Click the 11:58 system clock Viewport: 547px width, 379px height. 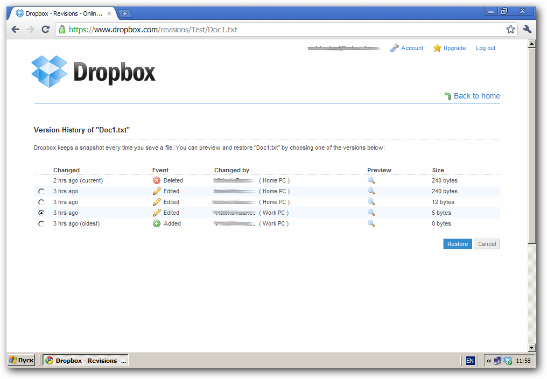[x=523, y=361]
